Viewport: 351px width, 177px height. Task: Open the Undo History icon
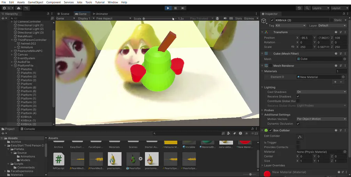(x=299, y=8)
